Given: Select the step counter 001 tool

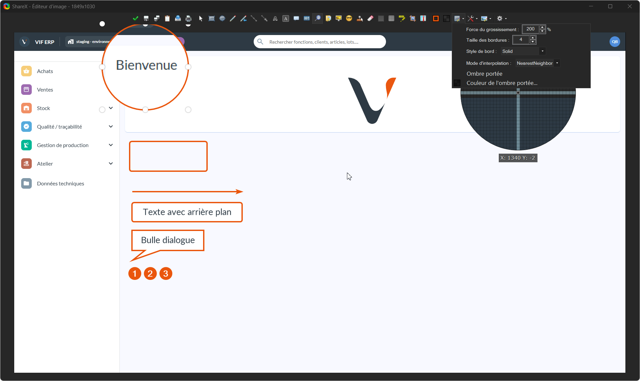Looking at the screenshot, I should pyautogui.click(x=307, y=19).
